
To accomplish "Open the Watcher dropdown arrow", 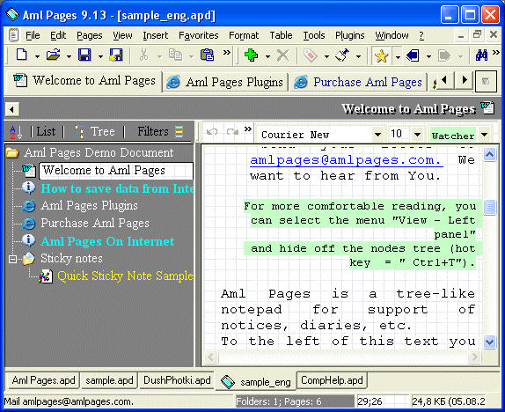I will (485, 135).
